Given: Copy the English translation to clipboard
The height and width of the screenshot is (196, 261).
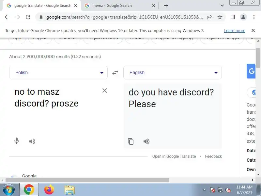Looking at the screenshot, I should pyautogui.click(x=131, y=141).
